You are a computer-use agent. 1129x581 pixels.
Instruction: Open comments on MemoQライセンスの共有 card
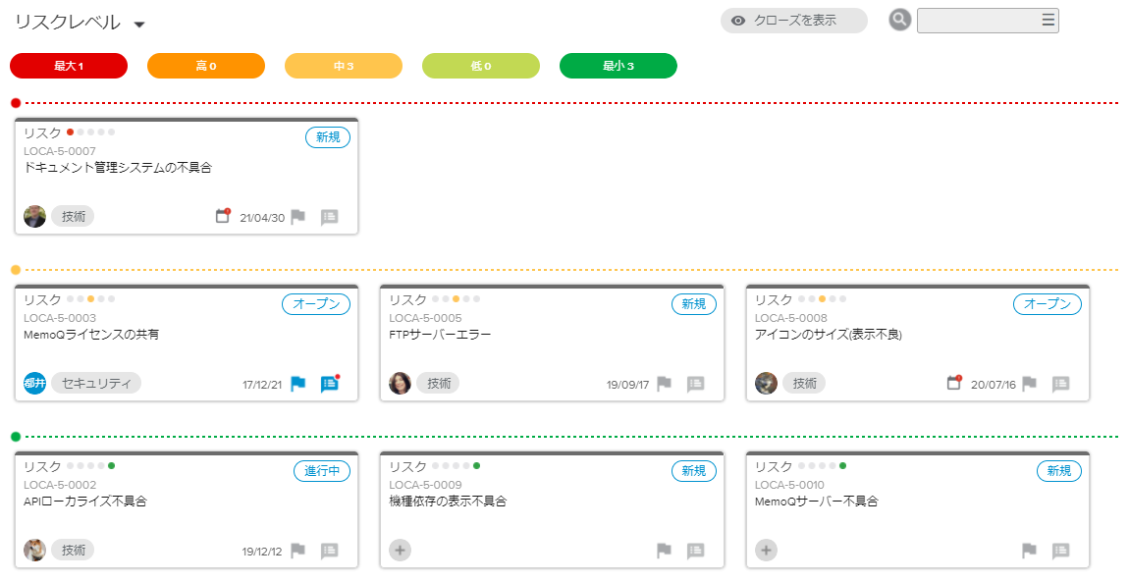coord(330,384)
